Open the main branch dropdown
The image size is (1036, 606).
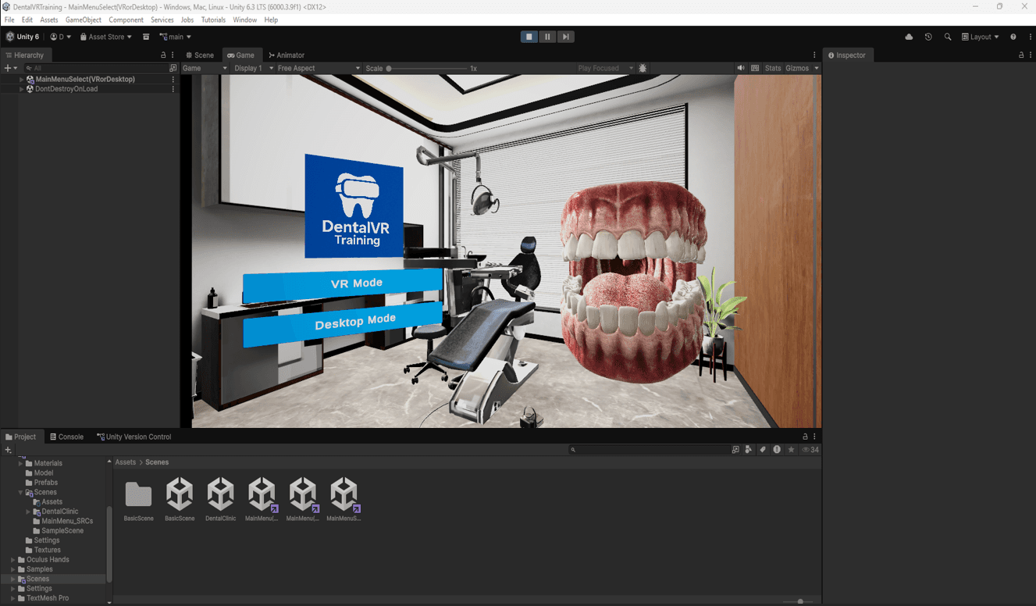(x=175, y=37)
